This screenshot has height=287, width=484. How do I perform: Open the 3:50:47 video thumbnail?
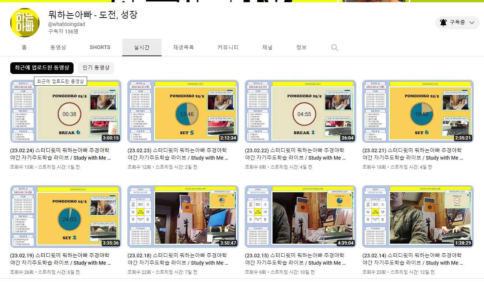pos(183,216)
